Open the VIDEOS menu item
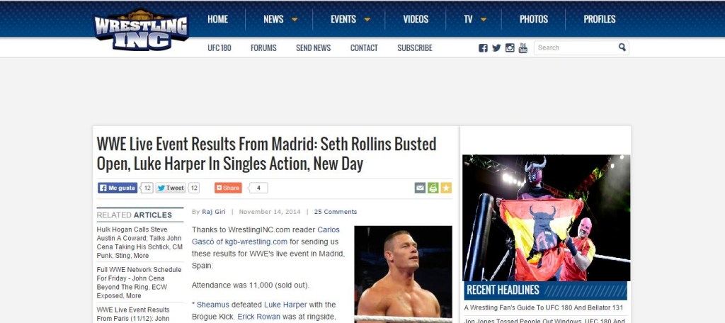 point(416,19)
